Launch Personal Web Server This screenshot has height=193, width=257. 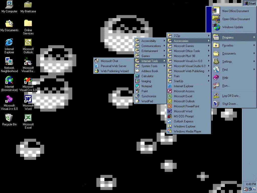(x=114, y=66)
